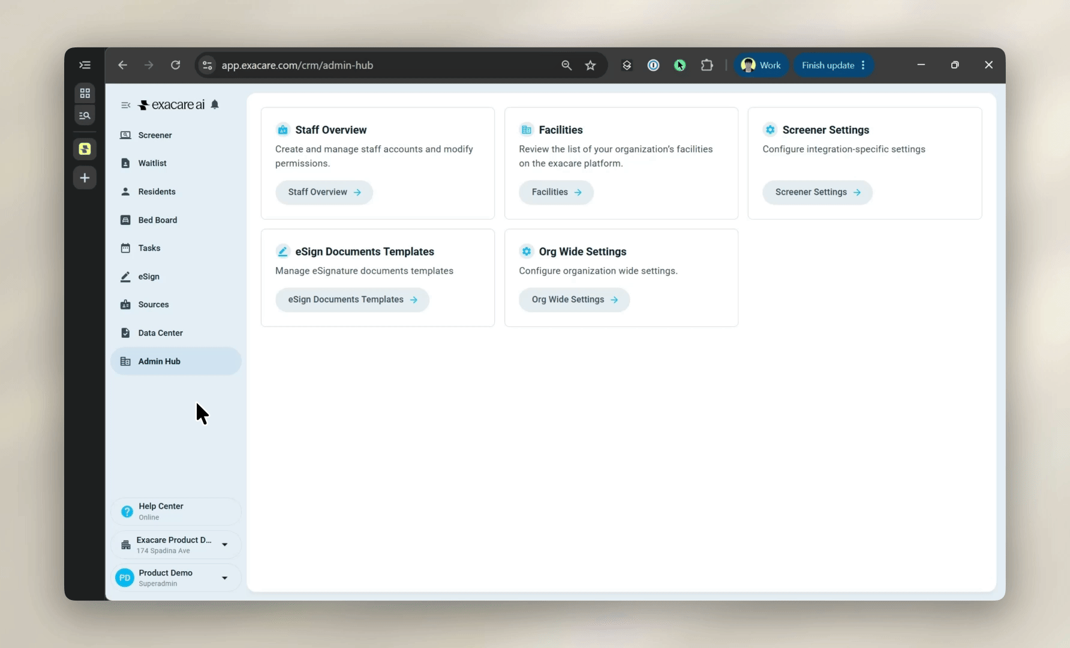Open the extensions puzzle icon
The height and width of the screenshot is (648, 1070).
click(x=707, y=65)
